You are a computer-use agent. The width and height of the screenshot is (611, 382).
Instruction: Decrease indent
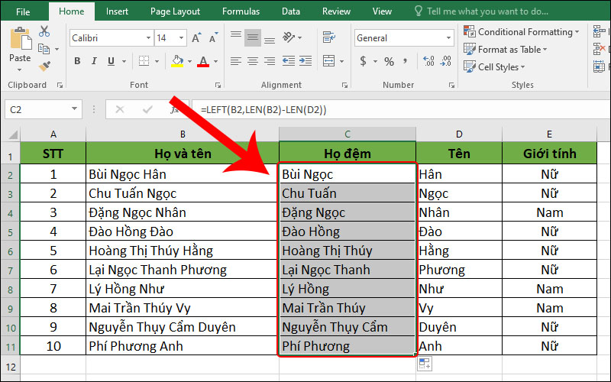point(289,61)
